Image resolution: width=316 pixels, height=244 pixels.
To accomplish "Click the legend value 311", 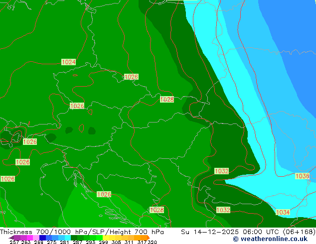I will tap(129, 242).
